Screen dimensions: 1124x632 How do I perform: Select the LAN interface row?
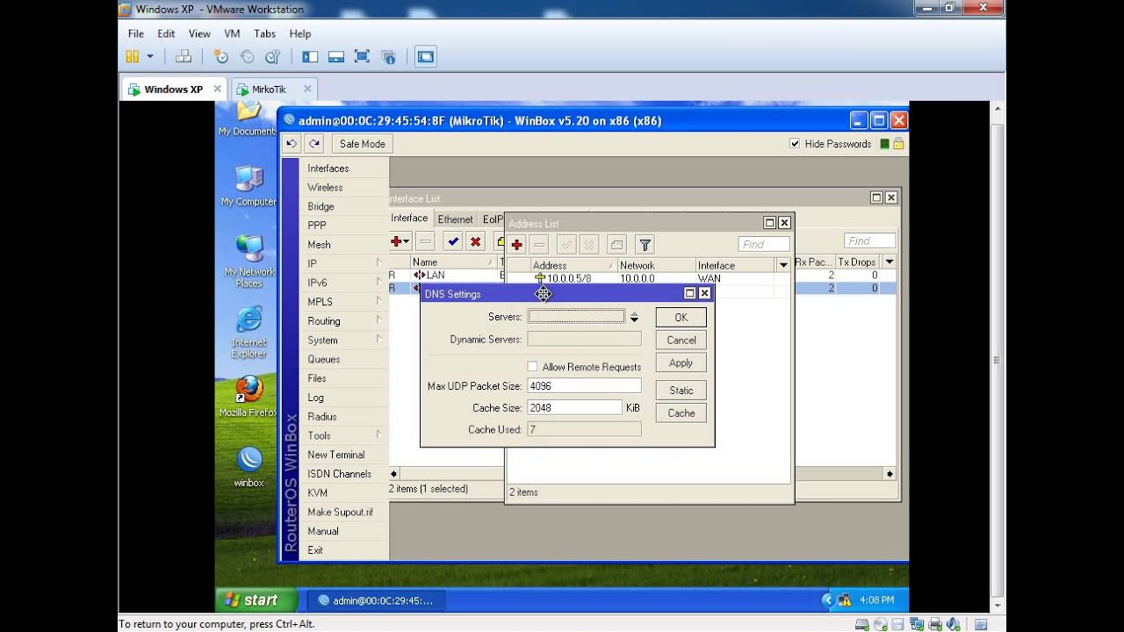(x=445, y=275)
